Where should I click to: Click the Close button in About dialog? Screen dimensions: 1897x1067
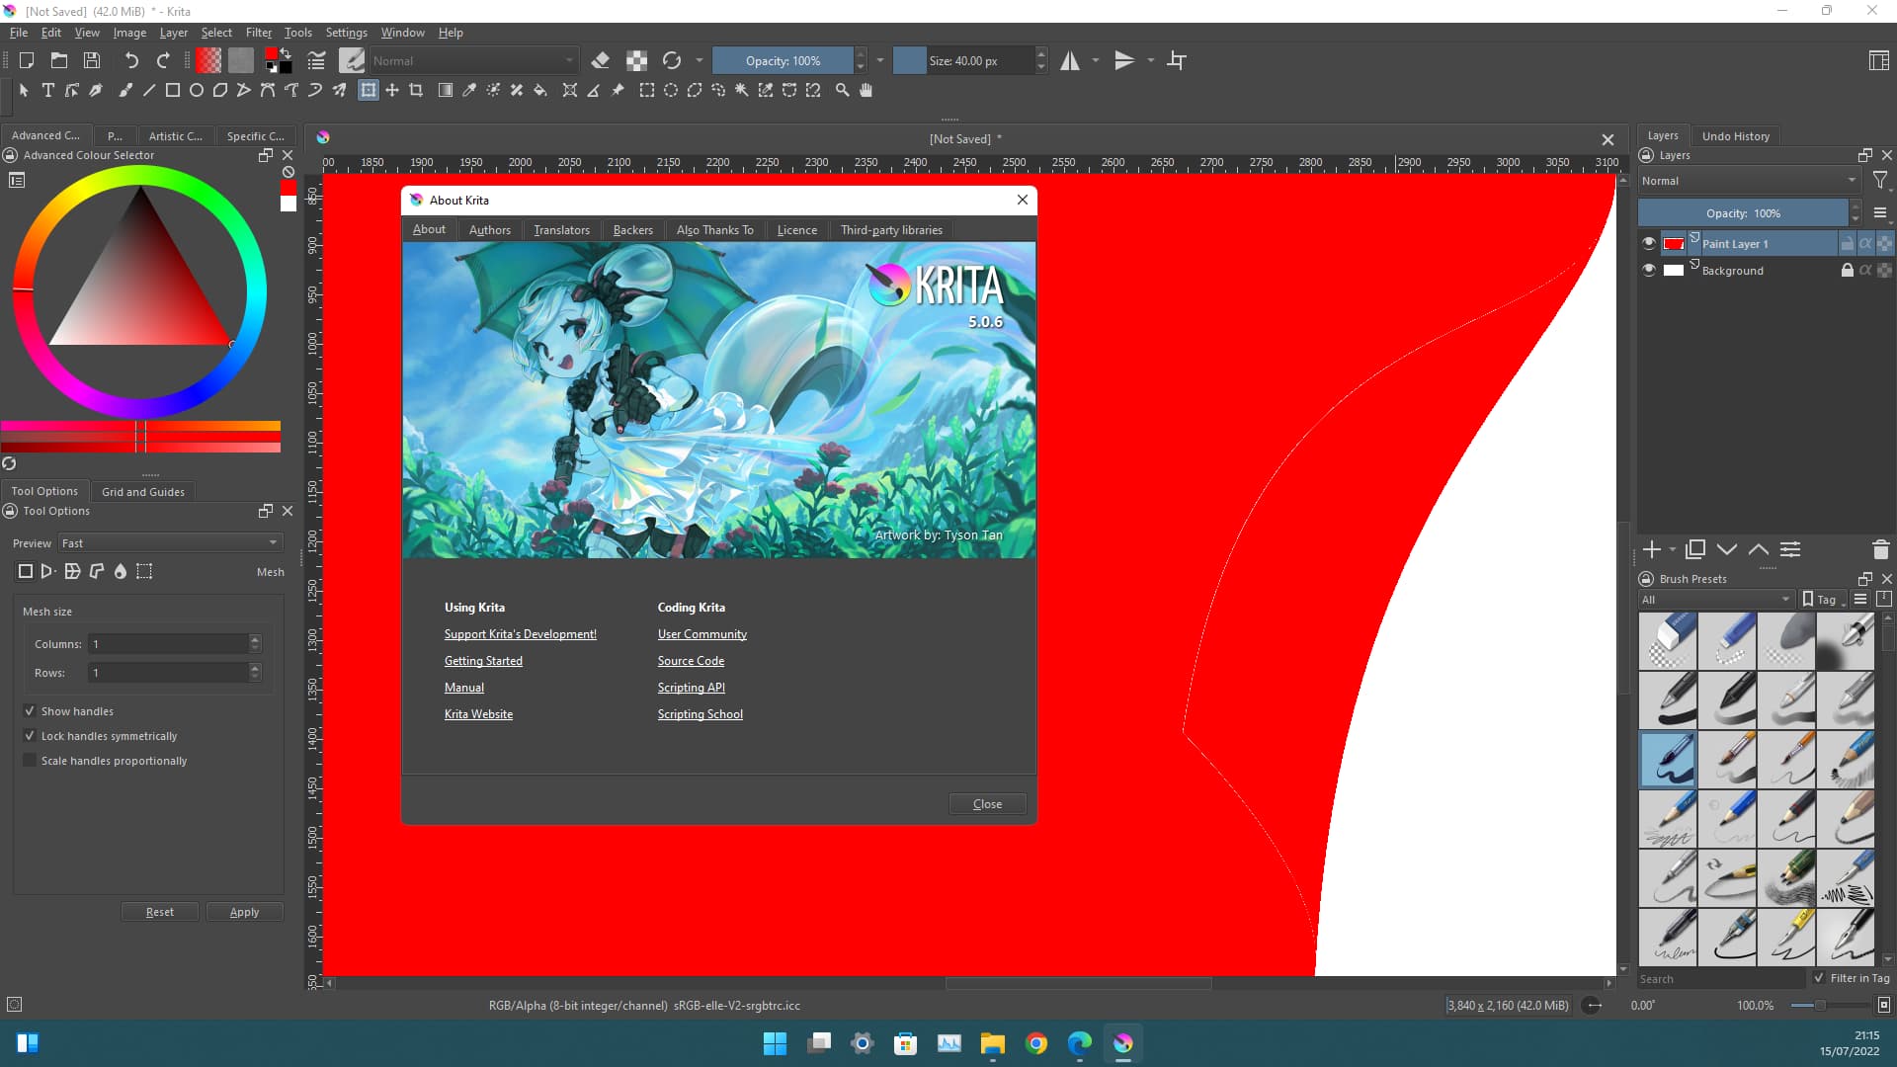987,804
